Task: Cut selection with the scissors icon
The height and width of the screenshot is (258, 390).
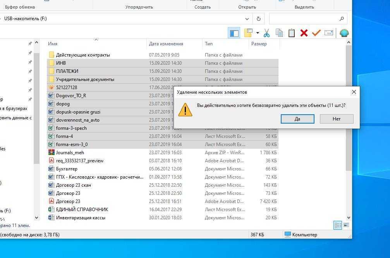Action: [266, 33]
